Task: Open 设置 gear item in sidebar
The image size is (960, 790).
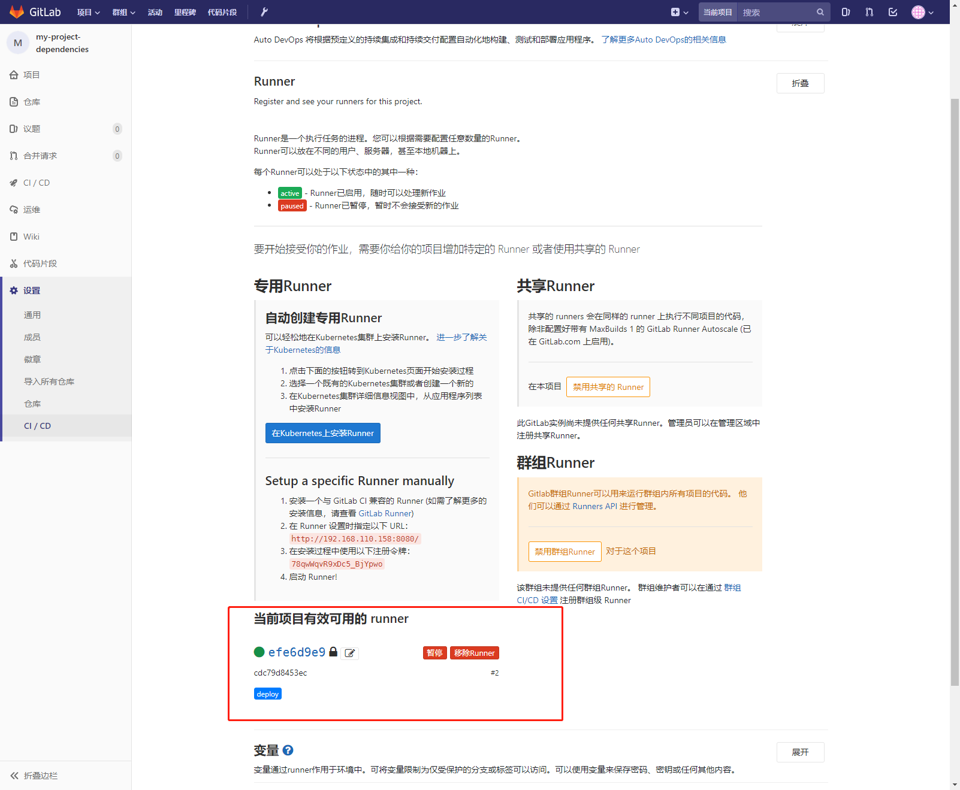Action: (31, 290)
